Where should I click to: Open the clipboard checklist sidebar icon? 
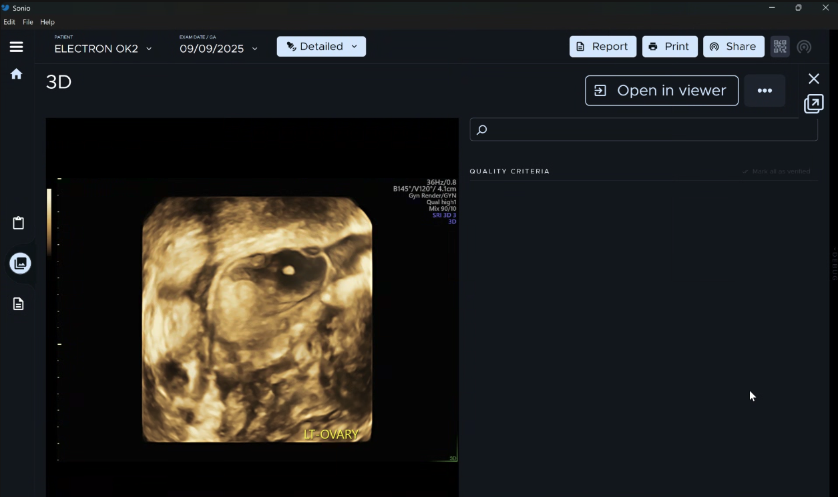(x=19, y=223)
